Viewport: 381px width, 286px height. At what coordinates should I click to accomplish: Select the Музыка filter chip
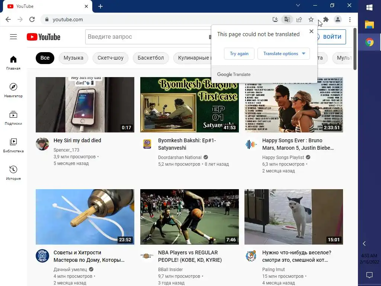[x=73, y=58]
